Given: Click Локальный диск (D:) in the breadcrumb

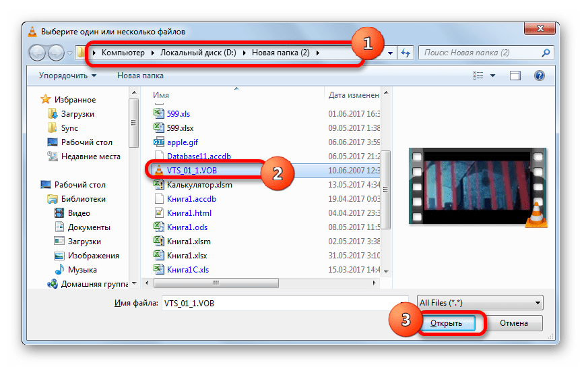Looking at the screenshot, I should tap(198, 53).
